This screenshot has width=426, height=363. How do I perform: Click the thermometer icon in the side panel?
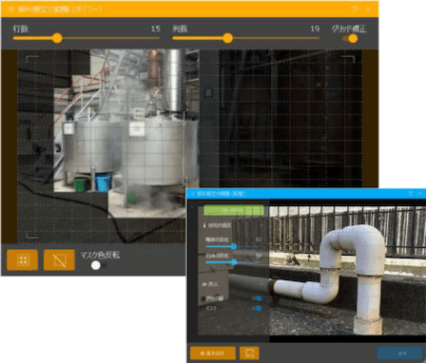pos(204,225)
